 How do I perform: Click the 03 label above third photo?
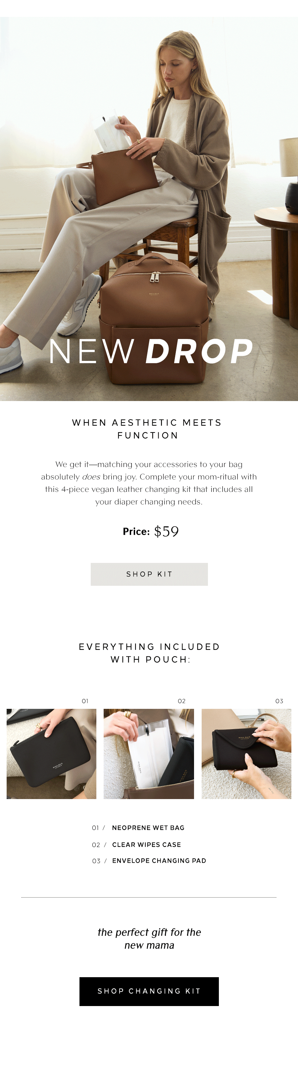(279, 701)
